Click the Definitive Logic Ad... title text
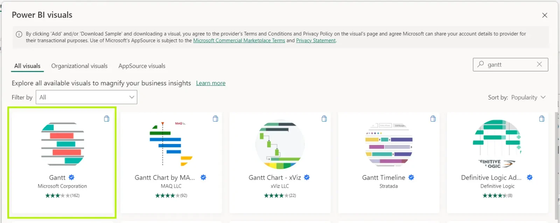 (491, 177)
